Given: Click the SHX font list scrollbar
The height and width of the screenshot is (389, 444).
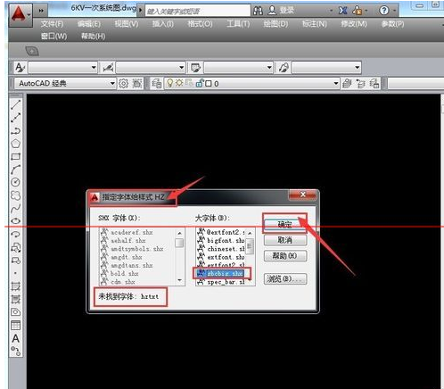Looking at the screenshot, I should pyautogui.click(x=179, y=256).
